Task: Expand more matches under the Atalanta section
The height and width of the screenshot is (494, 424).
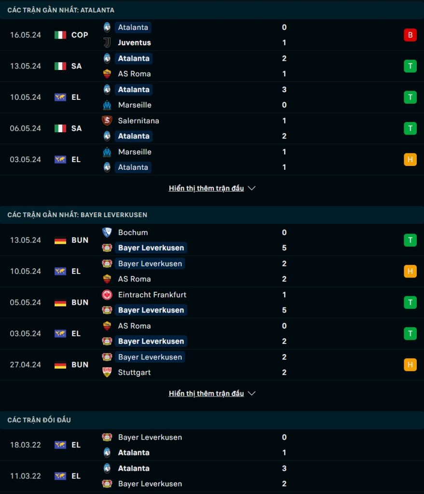Action: coord(206,188)
